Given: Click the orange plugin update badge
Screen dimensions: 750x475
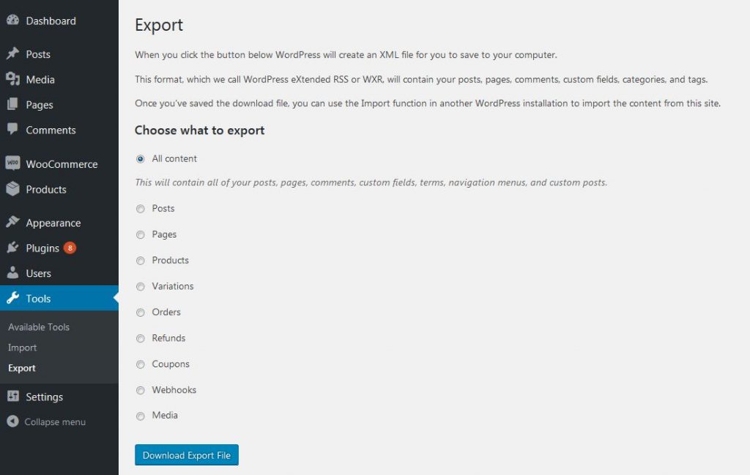Looking at the screenshot, I should 70,248.
